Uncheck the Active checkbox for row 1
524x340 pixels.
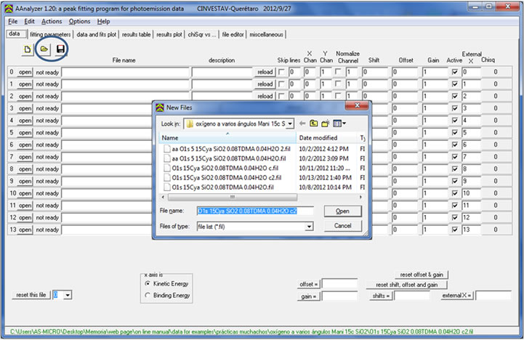click(454, 84)
